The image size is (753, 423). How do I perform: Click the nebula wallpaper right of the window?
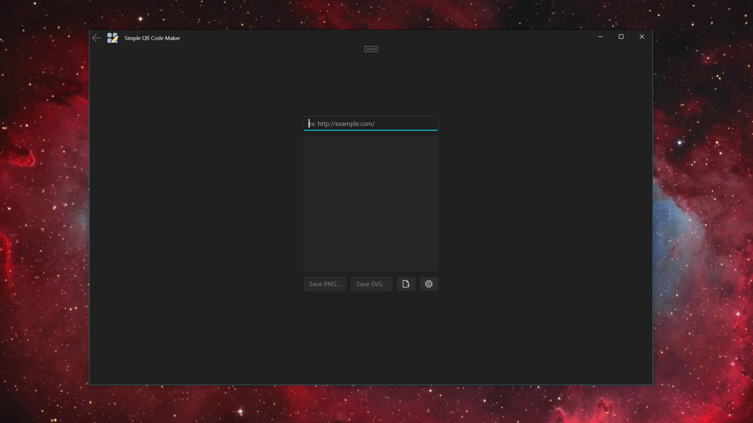point(702,211)
